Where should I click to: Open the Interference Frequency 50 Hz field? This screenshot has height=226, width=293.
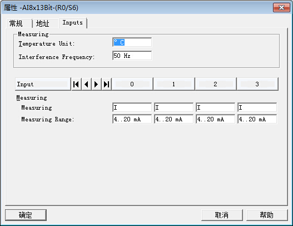[x=132, y=56]
